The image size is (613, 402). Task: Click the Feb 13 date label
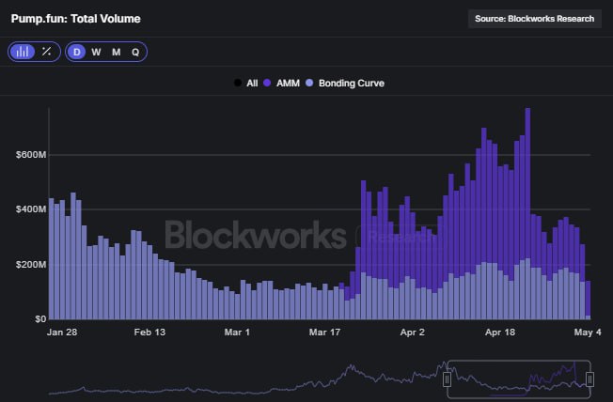point(149,332)
